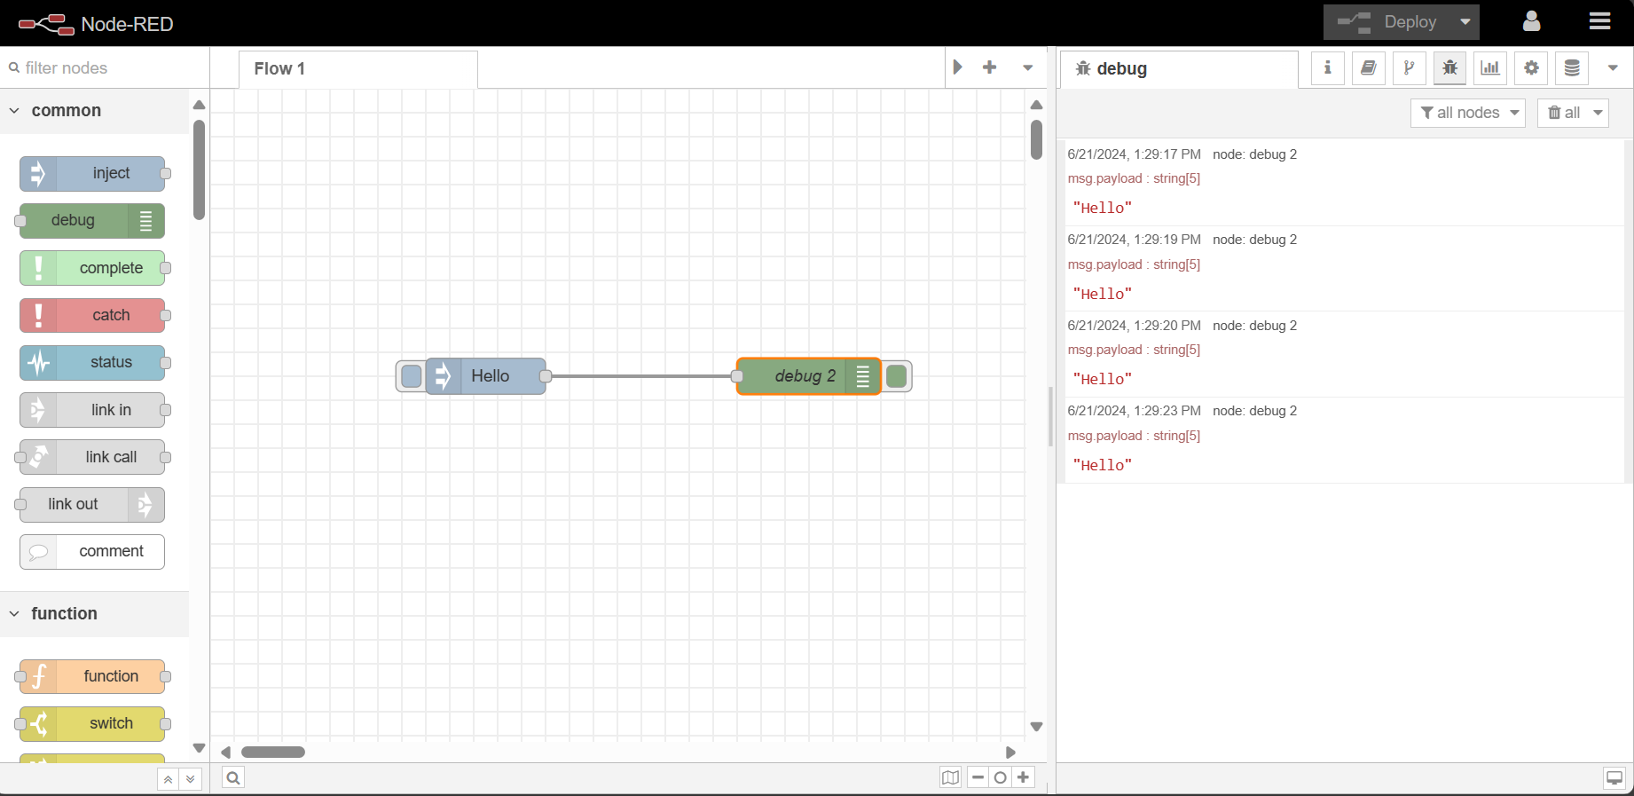Expand all palette categories double-down arrow
Viewport: 1634px width, 796px height.
190,779
